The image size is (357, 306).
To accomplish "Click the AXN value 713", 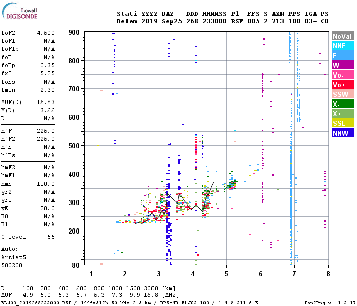I will (x=278, y=21).
